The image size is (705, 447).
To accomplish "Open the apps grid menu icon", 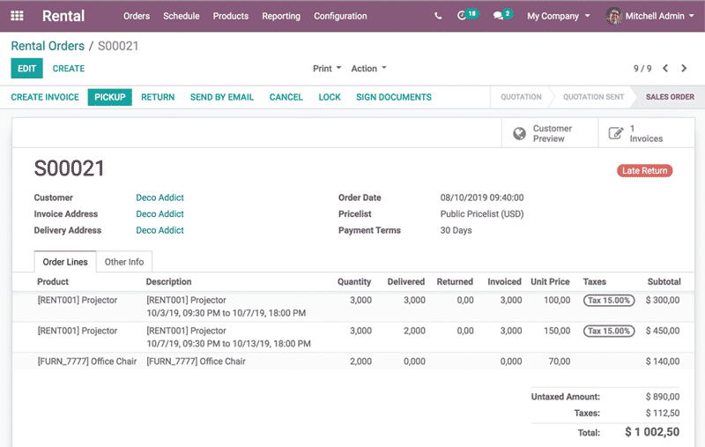I will click(x=17, y=16).
